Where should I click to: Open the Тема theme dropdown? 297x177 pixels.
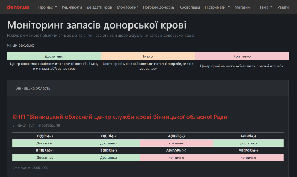pos(266,7)
